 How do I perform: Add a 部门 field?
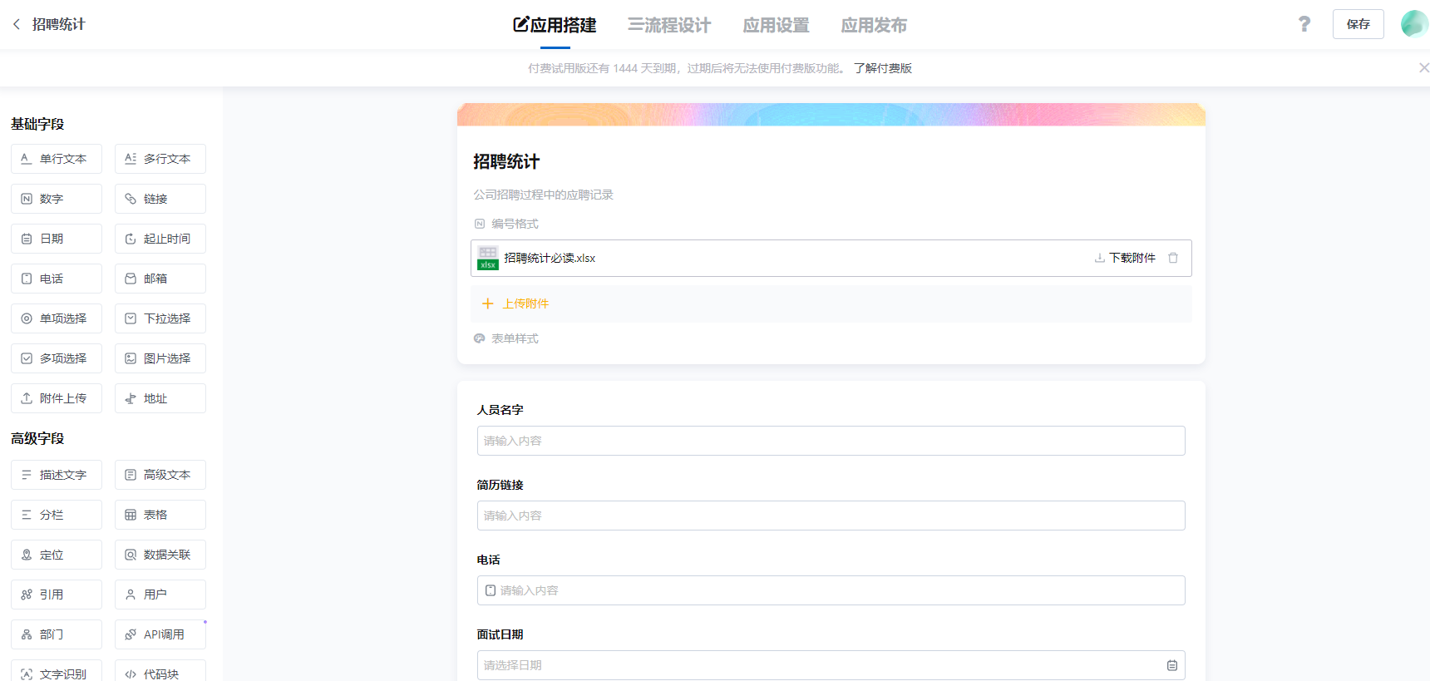[57, 634]
